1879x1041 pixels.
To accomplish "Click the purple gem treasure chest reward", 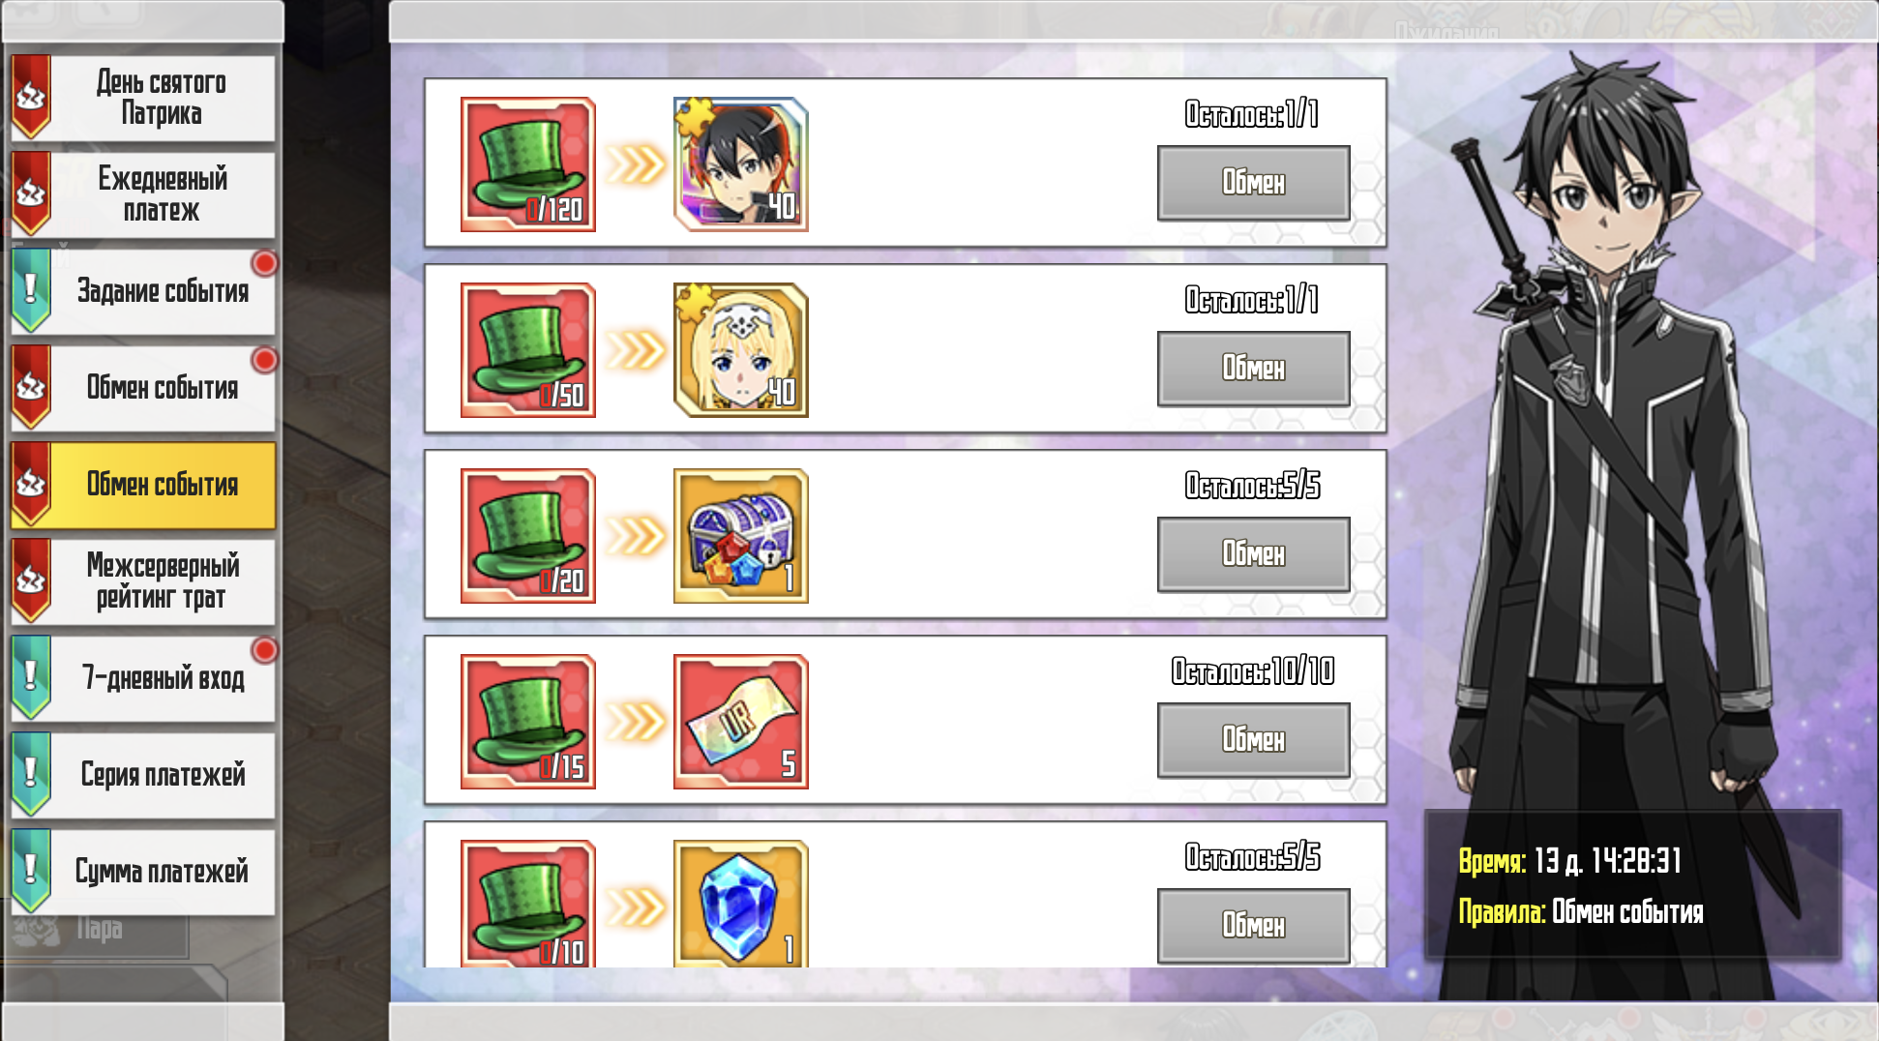I will [x=741, y=536].
